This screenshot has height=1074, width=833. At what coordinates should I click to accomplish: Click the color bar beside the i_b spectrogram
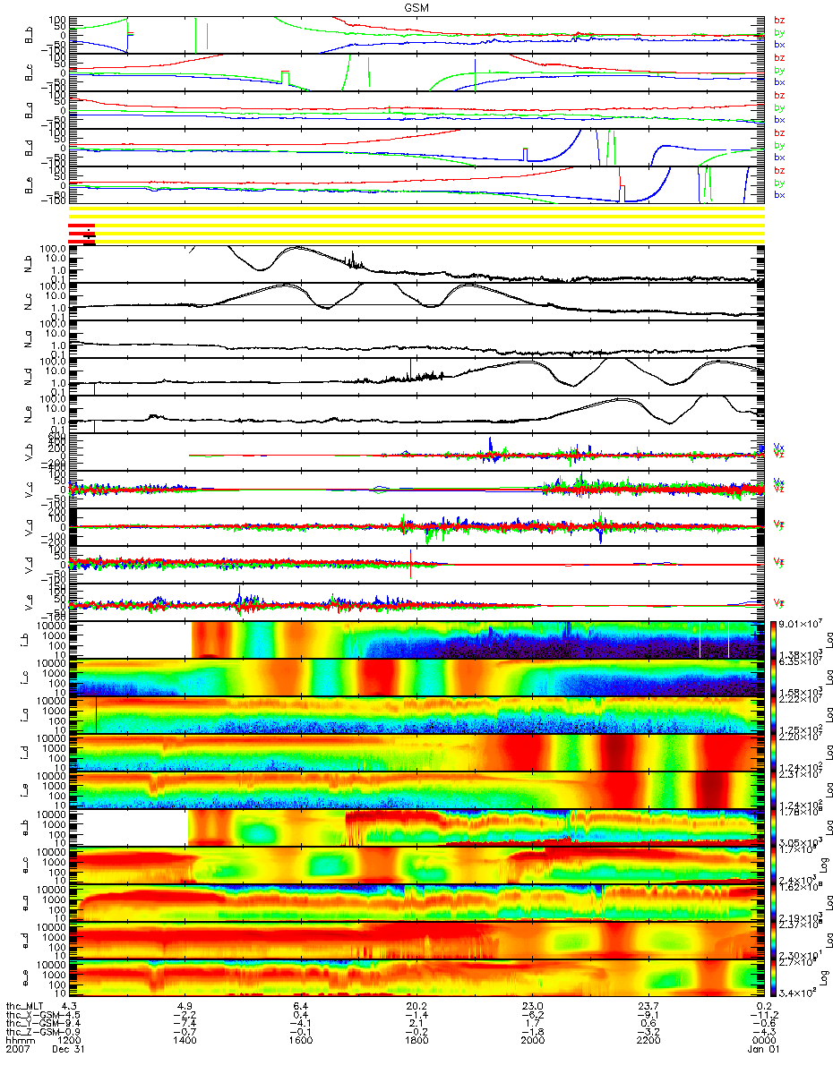[775, 639]
